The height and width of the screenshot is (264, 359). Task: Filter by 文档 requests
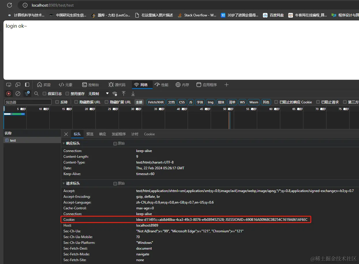pos(171,102)
